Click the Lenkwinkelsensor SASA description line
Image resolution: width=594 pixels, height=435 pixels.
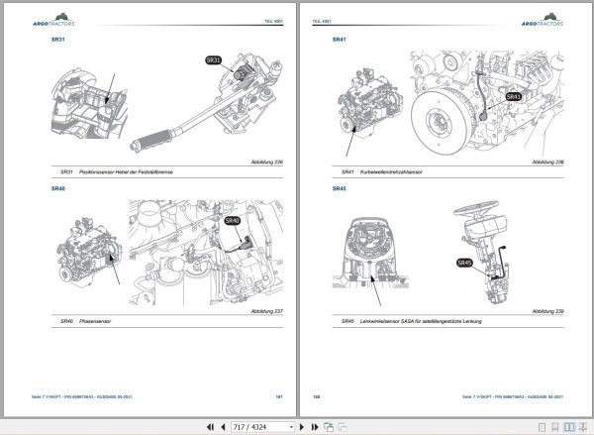point(421,321)
